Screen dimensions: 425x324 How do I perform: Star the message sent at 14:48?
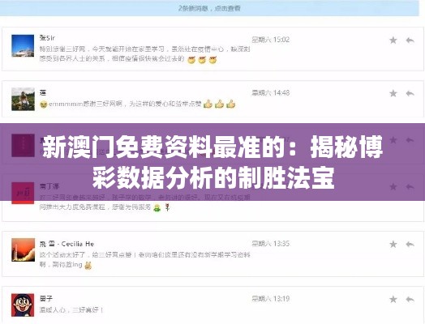[393, 93]
